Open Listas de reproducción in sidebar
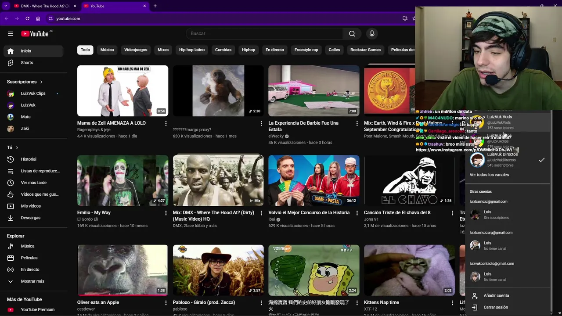 tap(33, 171)
